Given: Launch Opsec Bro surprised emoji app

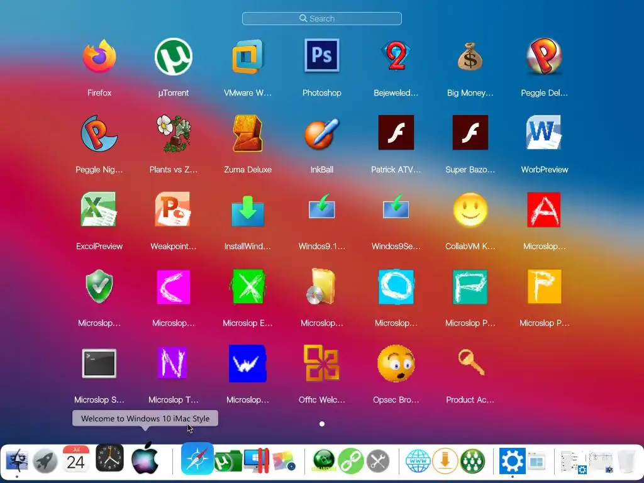Looking at the screenshot, I should pyautogui.click(x=396, y=364).
